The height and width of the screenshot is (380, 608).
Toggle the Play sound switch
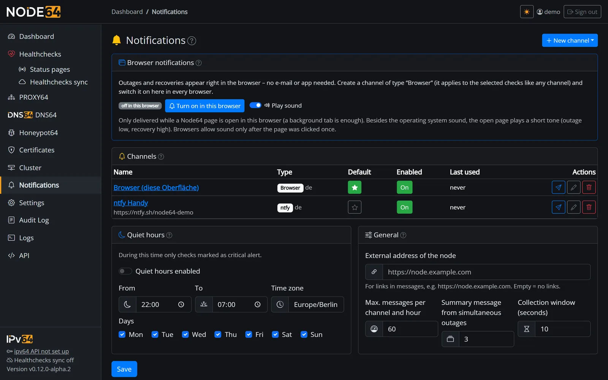click(x=255, y=105)
